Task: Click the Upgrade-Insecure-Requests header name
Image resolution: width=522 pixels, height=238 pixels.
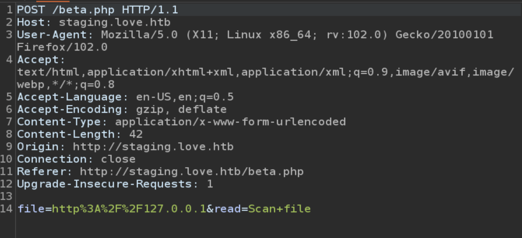Action: tap(104, 184)
